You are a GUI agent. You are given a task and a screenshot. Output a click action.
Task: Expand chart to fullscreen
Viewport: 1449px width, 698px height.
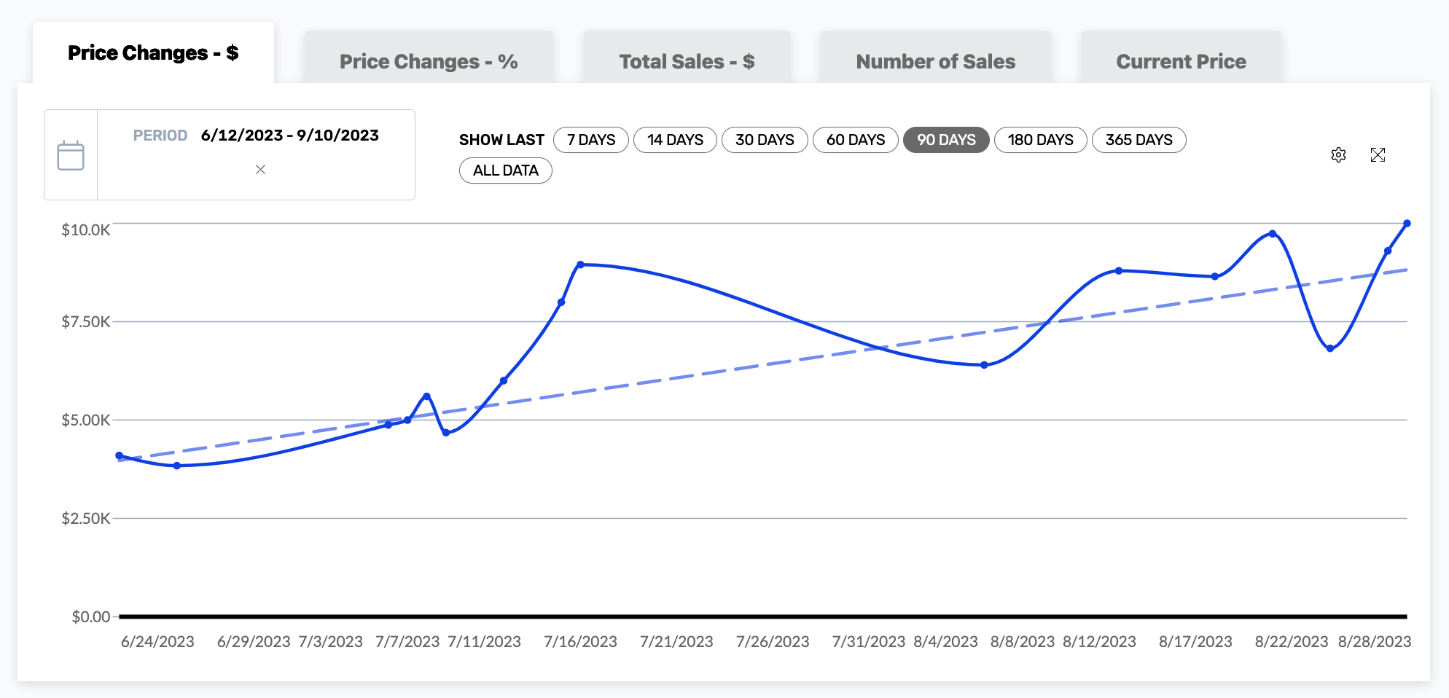(x=1378, y=154)
